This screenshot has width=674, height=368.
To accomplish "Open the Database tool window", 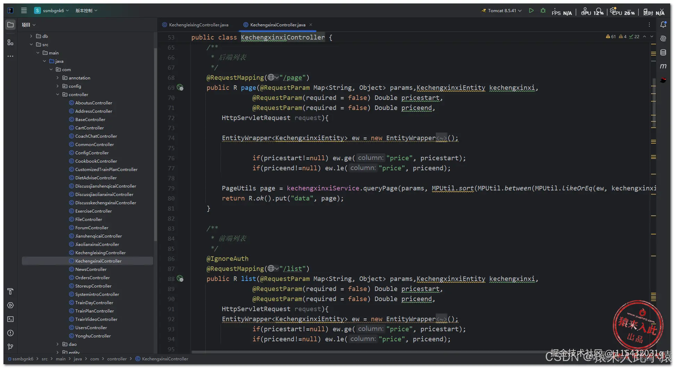I will pos(663,52).
